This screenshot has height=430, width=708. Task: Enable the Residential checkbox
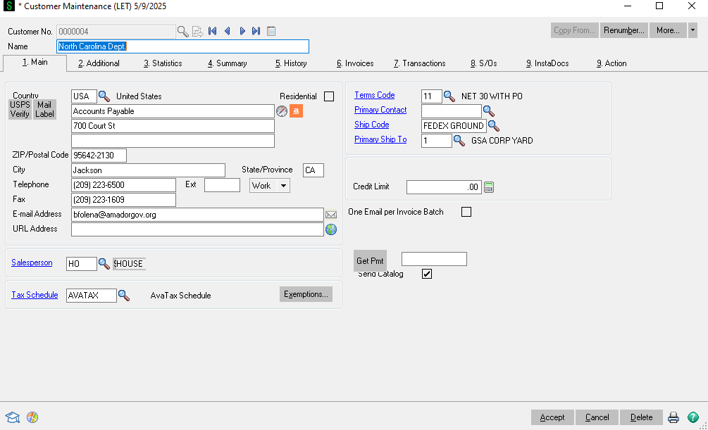point(329,96)
